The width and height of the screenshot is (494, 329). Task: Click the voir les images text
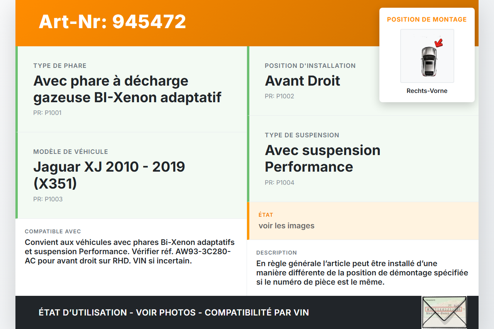tap(286, 226)
